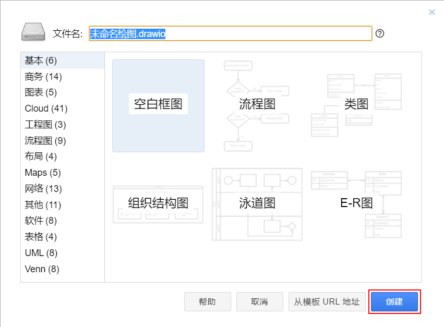Screen dimensions: 444x327
Task: Click the 文件名 input field
Action: coord(230,33)
